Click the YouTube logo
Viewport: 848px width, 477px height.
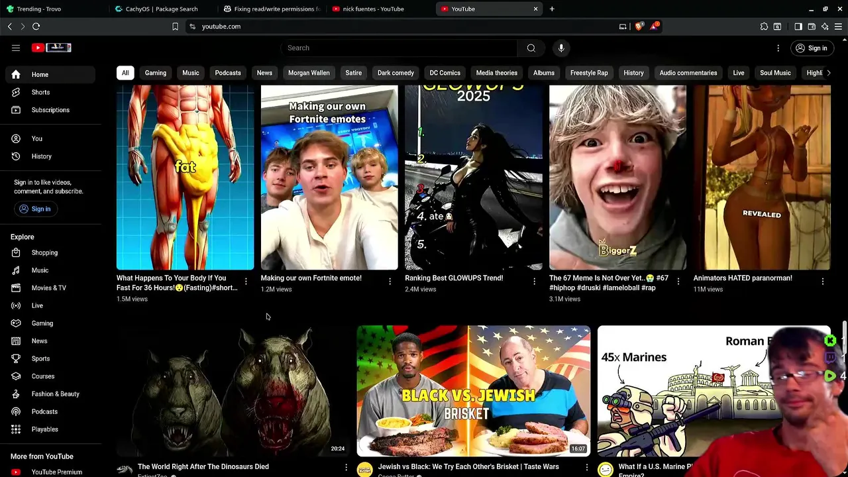tap(51, 48)
